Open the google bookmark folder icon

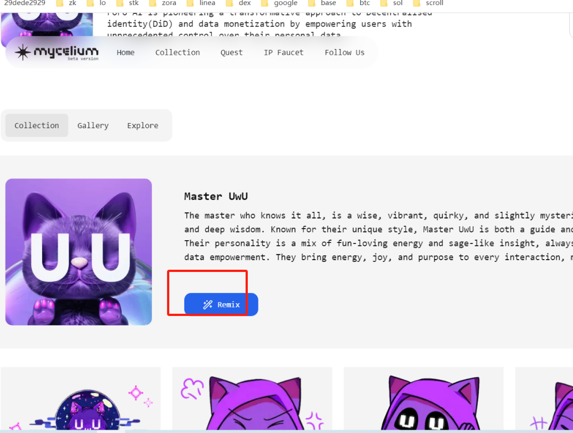tap(265, 3)
